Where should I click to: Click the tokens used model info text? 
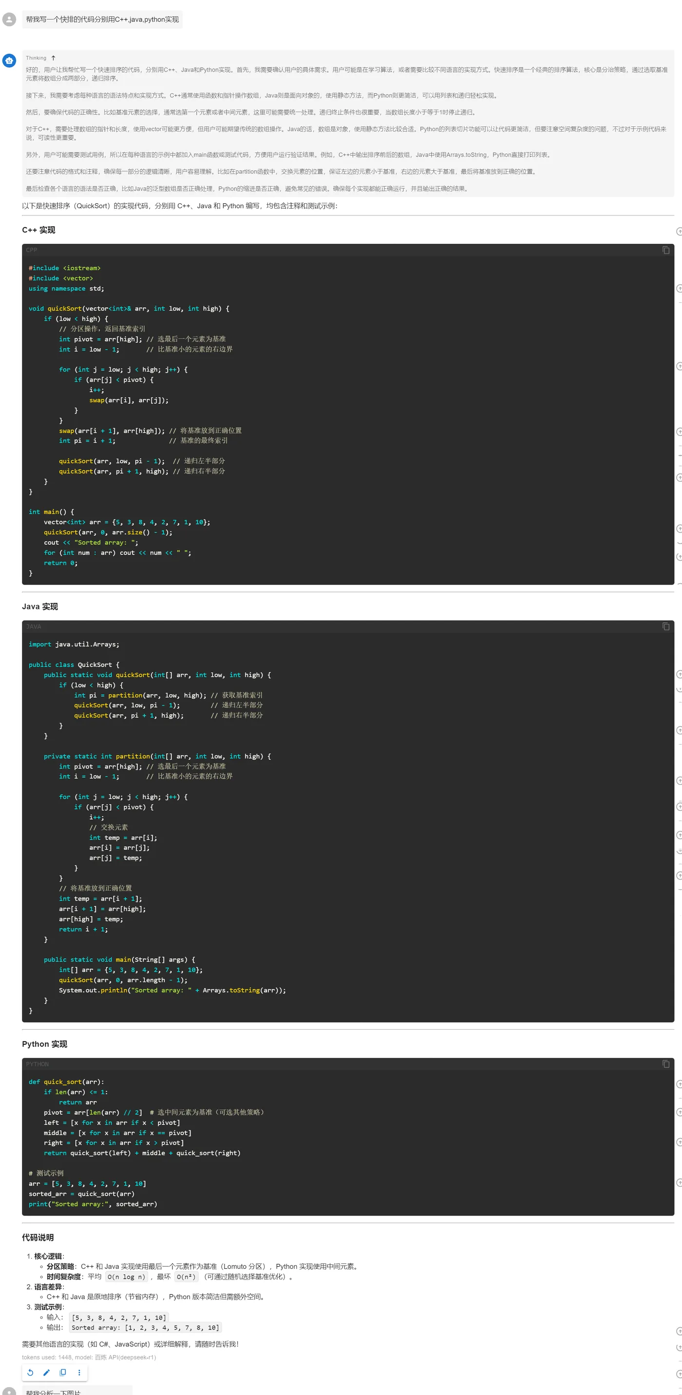click(x=89, y=1357)
